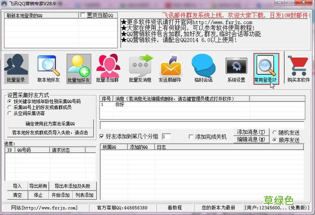This screenshot has width=315, height=215.
Task: Click 确定使用此方案去采集QQ button
Action: [50, 124]
